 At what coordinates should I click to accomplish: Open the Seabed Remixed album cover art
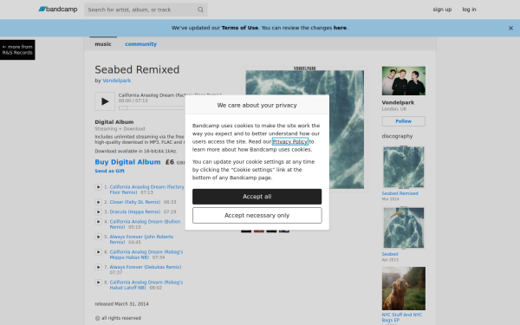click(x=304, y=129)
